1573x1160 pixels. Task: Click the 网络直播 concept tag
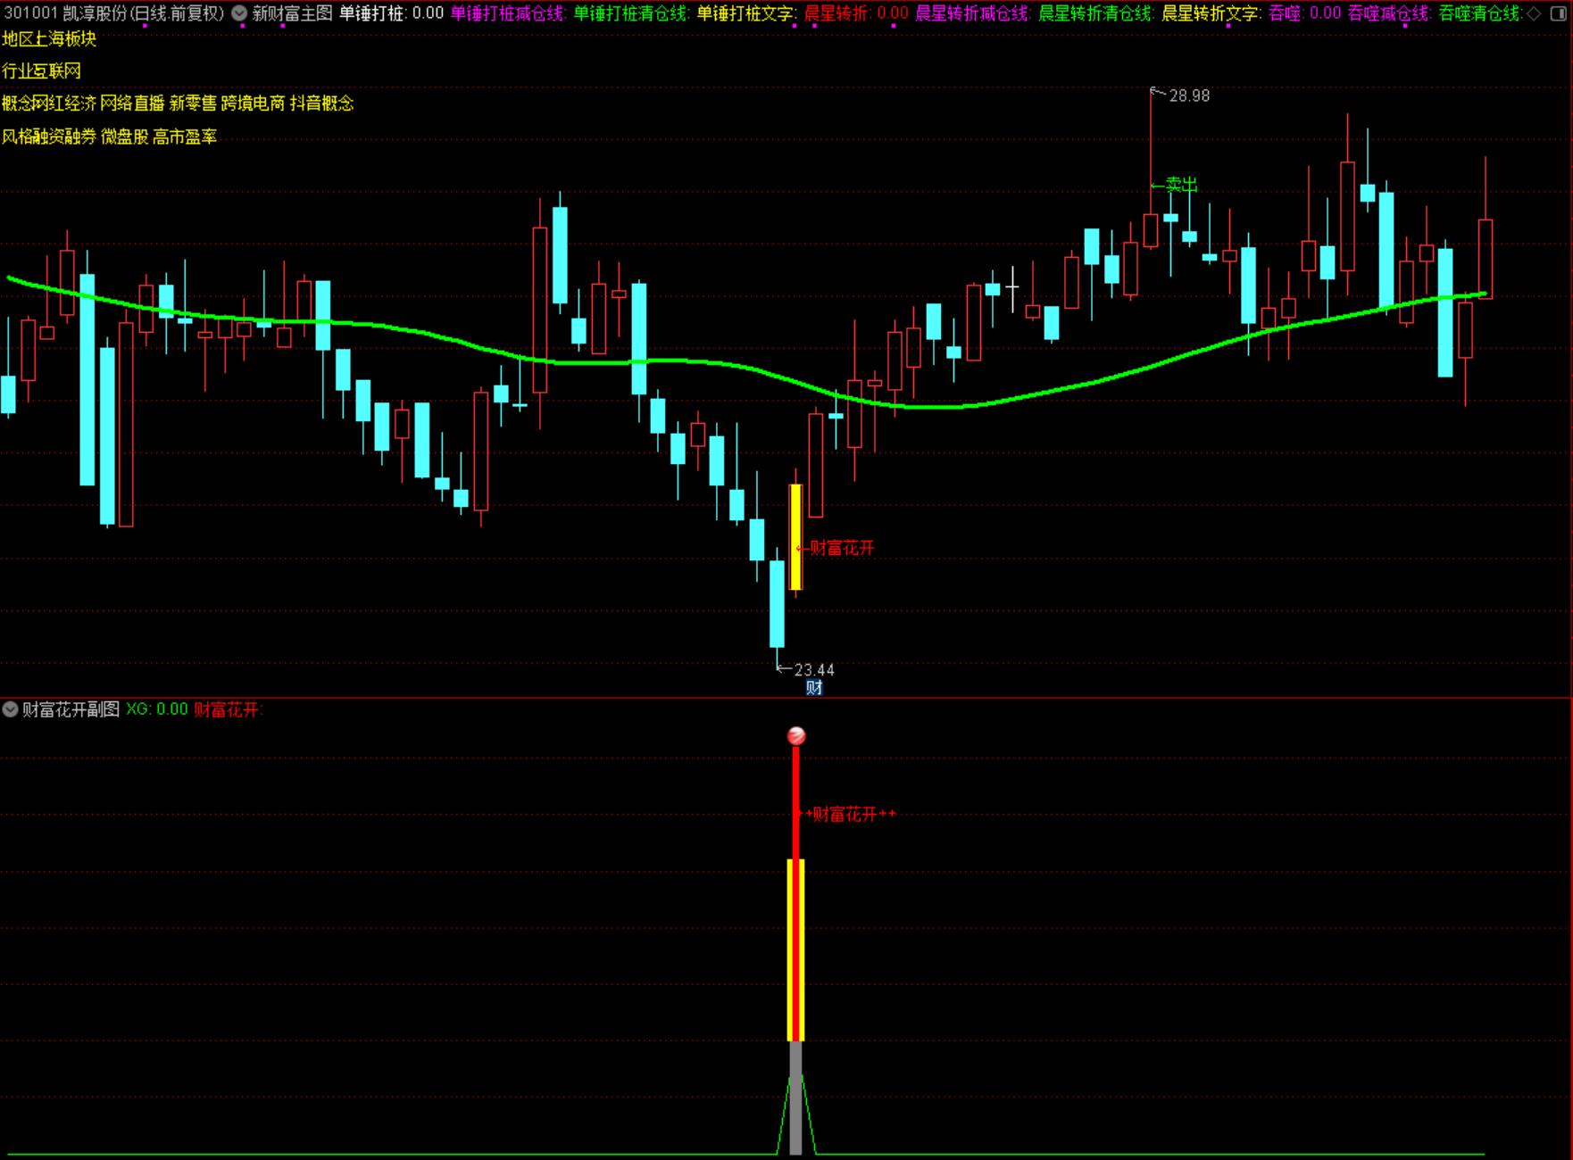[x=132, y=104]
